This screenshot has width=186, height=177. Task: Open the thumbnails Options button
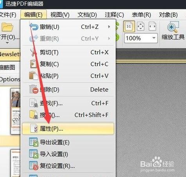coord(10,79)
